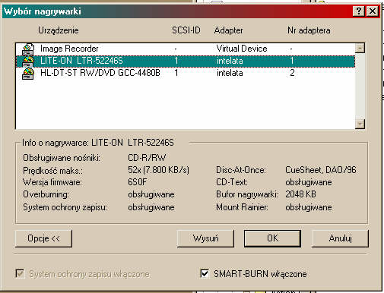Click the intelata cell in the HL-DT-ST row
This screenshot has width=384, height=293.
tap(230, 73)
